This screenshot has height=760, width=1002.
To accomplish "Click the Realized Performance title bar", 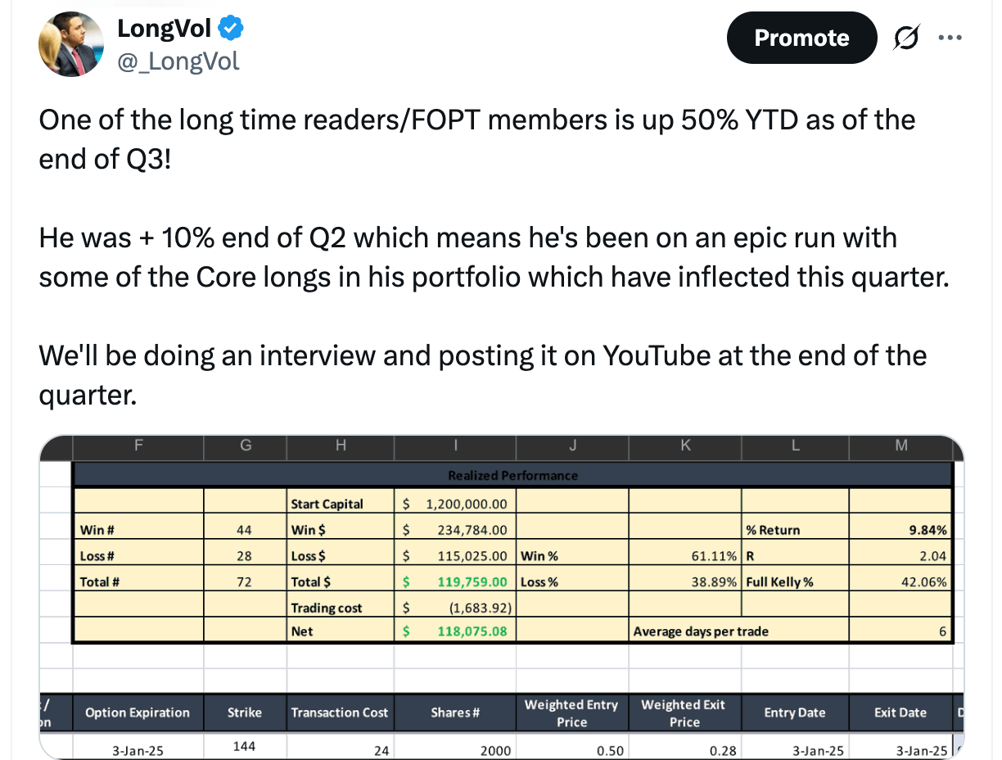I will [x=512, y=475].
